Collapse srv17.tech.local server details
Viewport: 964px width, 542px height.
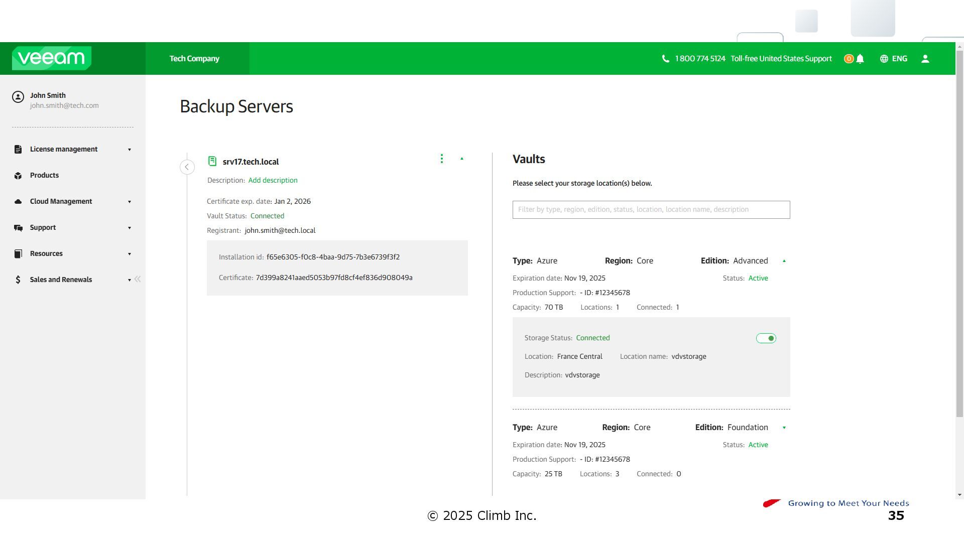[462, 159]
